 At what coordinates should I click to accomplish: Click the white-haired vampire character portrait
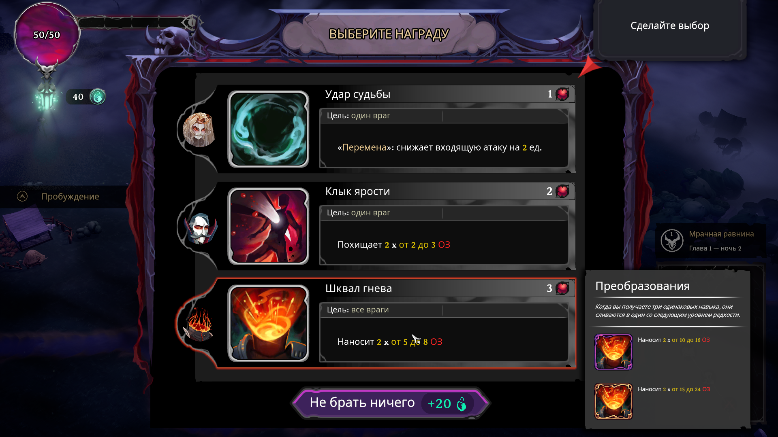200,228
